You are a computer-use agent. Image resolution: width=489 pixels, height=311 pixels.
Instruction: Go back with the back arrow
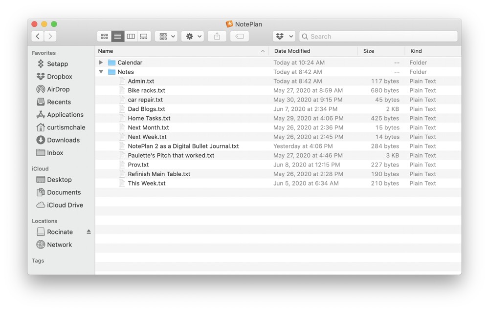pos(38,36)
